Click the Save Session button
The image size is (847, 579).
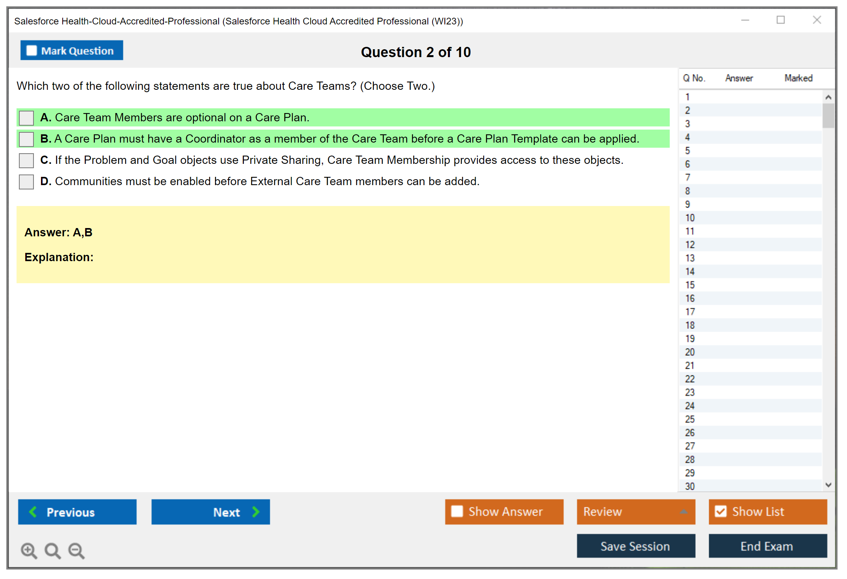point(635,546)
